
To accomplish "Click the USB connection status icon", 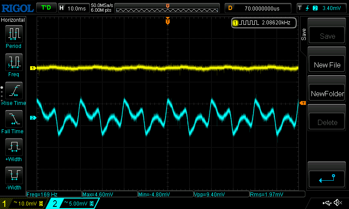I will 327,203.
